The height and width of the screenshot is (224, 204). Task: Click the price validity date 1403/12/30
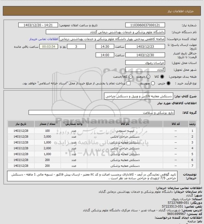point(145,55)
